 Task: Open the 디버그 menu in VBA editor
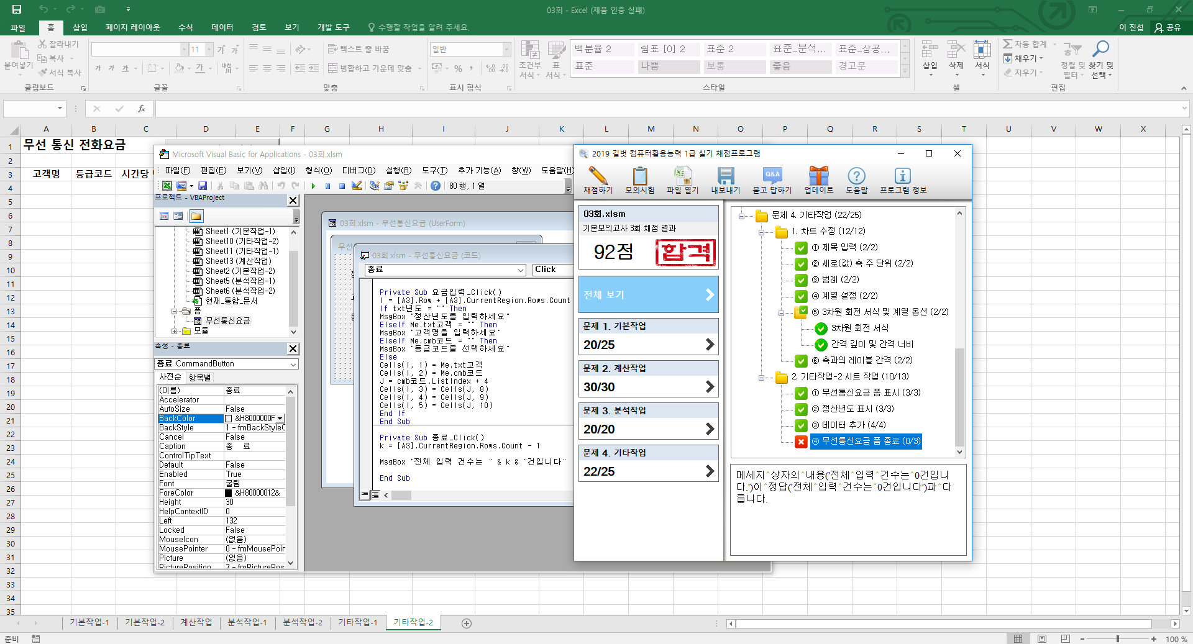point(359,170)
